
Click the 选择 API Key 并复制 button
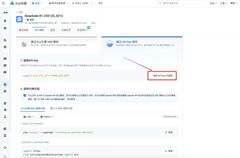[162, 76]
